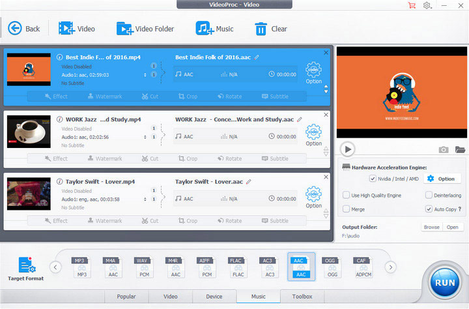Show info for Taylor Swift - Lover.mp4
The width and height of the screenshot is (469, 309).
pos(59,181)
